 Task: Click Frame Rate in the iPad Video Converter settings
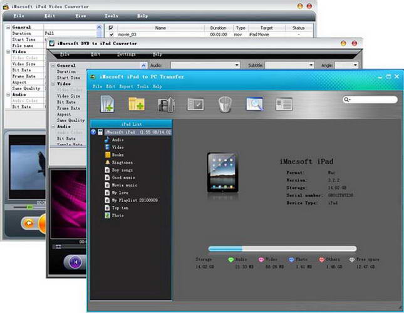(x=24, y=76)
